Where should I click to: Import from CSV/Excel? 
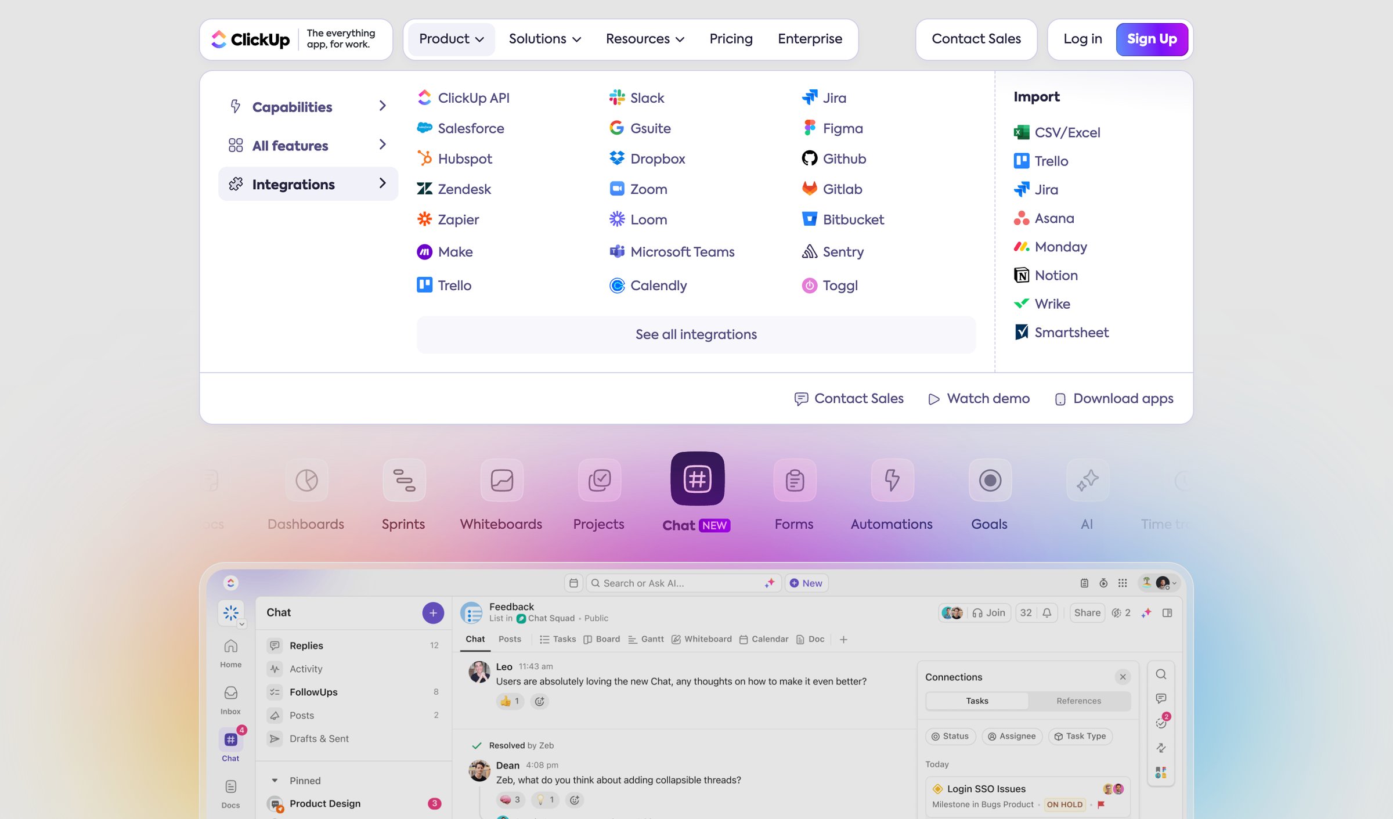1057,132
